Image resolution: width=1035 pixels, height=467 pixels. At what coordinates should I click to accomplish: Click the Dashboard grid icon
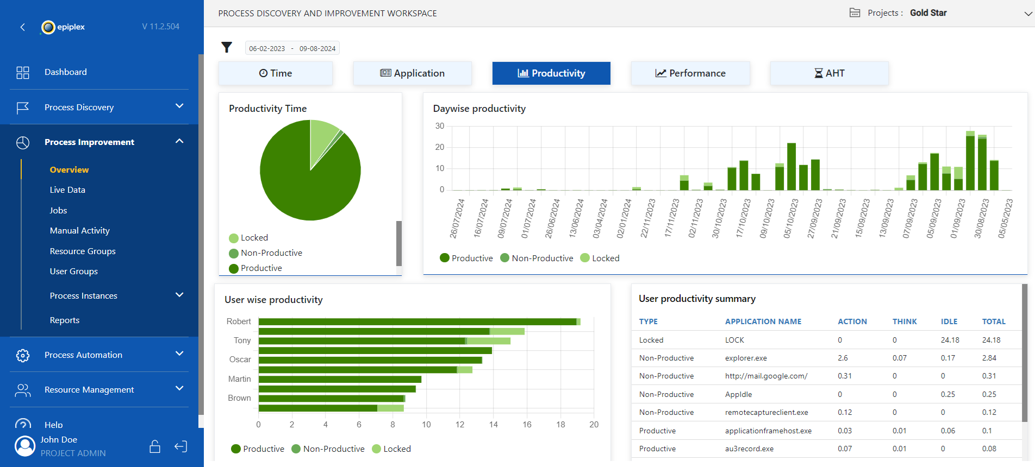[23, 73]
